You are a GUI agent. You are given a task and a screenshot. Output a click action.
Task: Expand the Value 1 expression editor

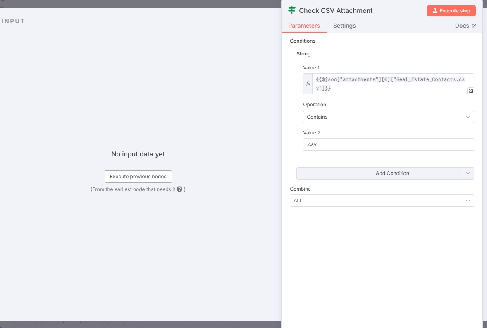[470, 91]
